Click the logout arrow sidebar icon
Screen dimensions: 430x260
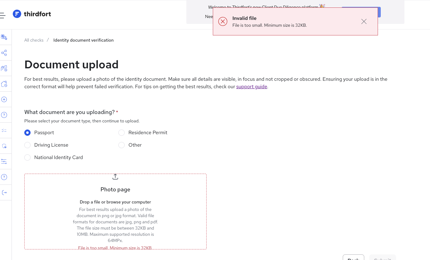tap(4, 193)
